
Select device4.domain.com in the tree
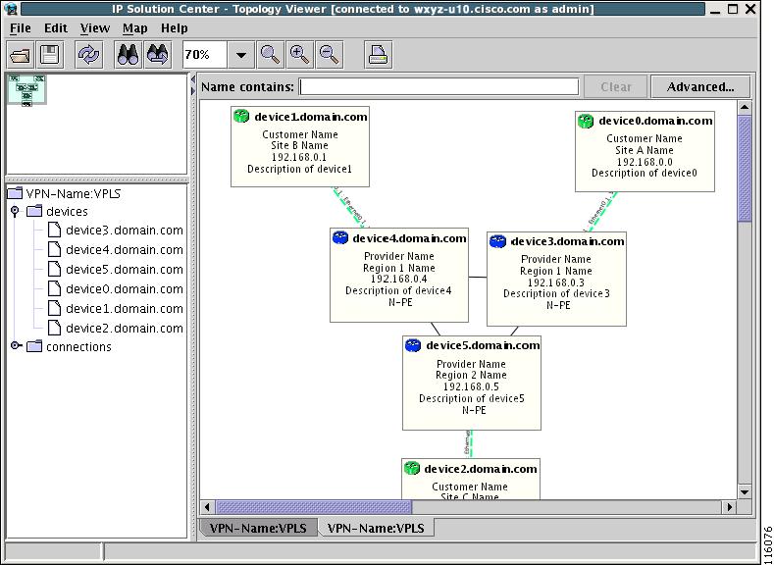point(124,250)
